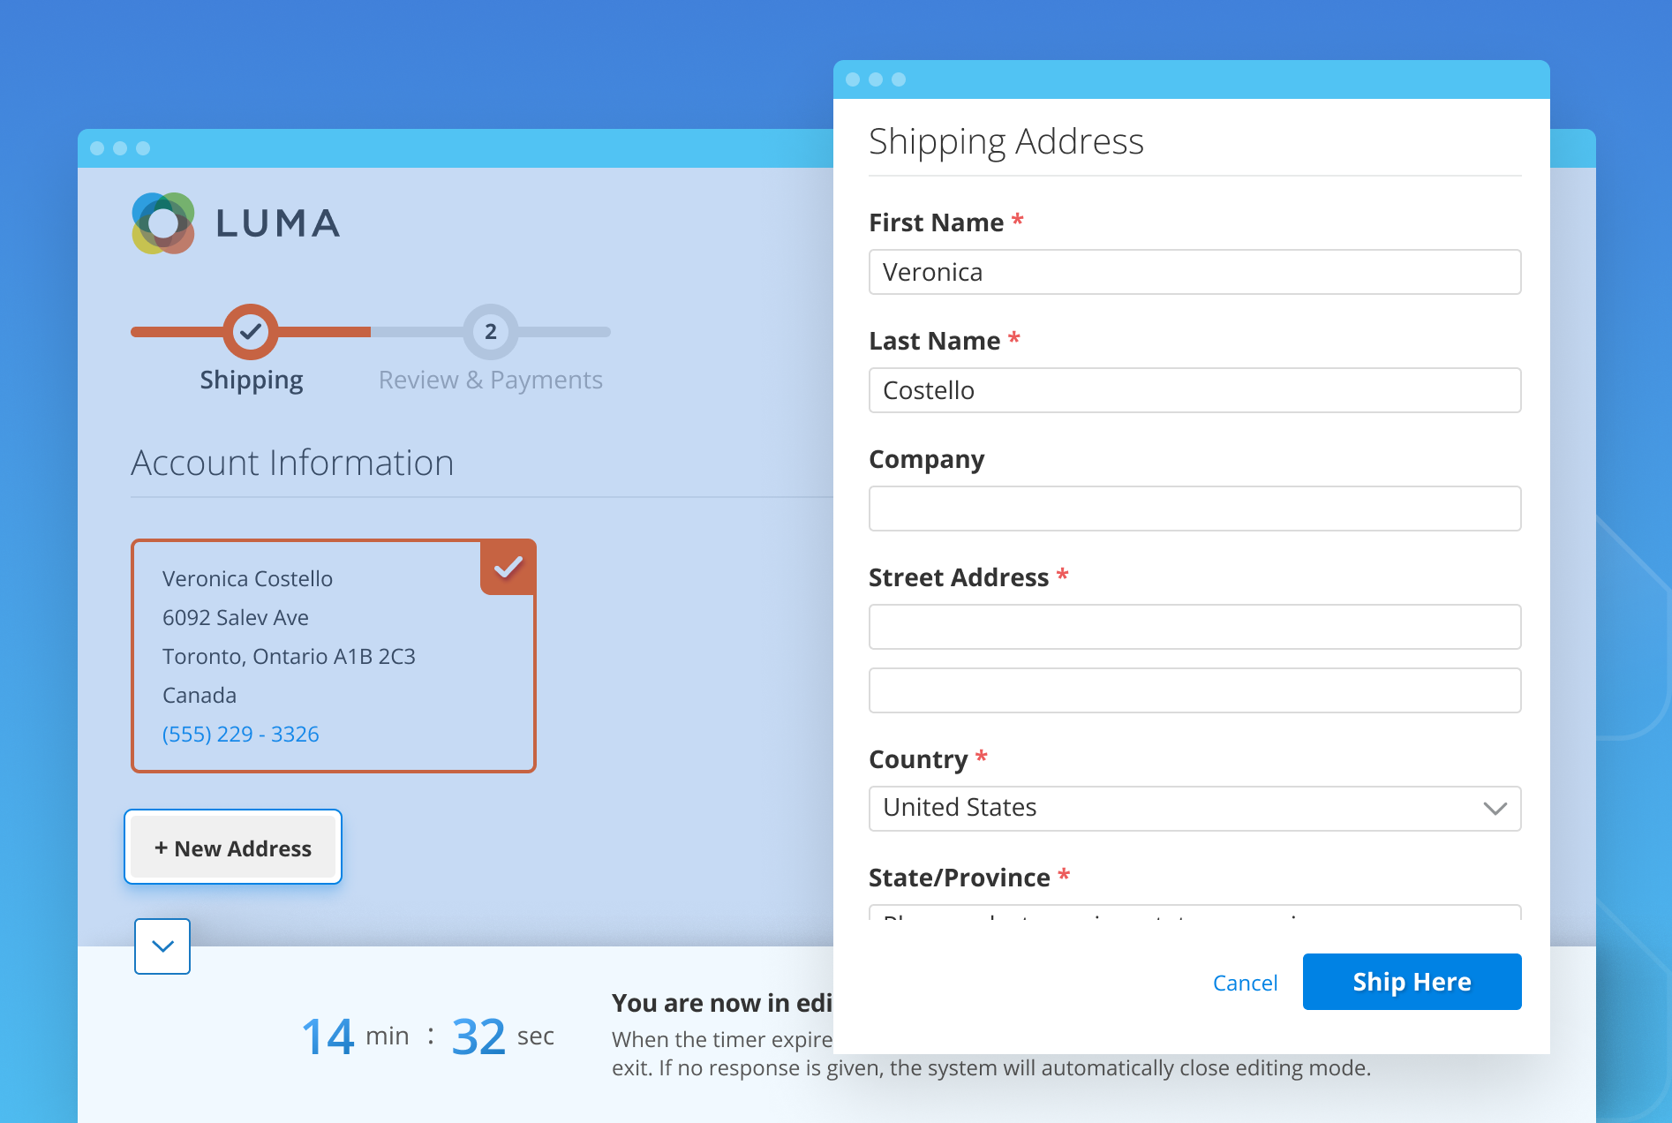This screenshot has width=1672, height=1123.
Task: Click the Luma logo icon
Action: (163, 223)
